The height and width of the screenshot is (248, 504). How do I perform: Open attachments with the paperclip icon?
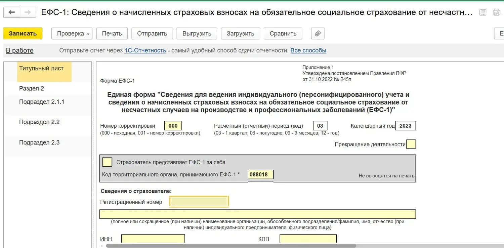318,34
